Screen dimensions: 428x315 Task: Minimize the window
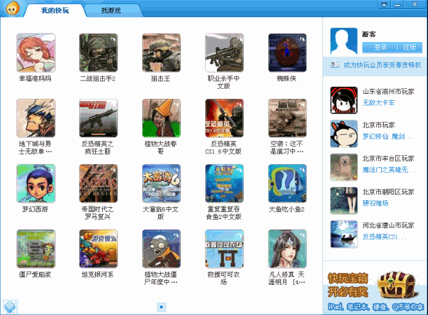(398, 5)
